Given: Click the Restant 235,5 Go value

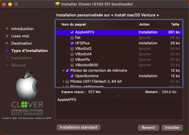Looking at the screenshot, I should (x=169, y=92).
